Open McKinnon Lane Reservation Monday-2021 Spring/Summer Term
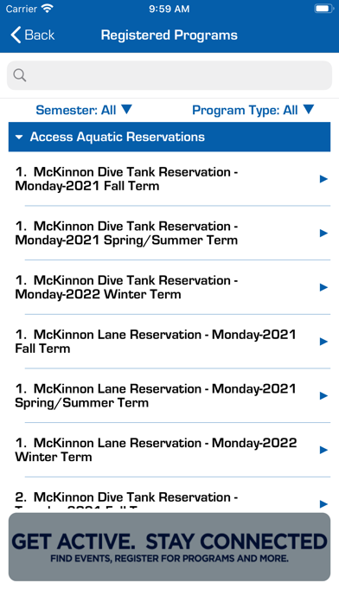 [169, 395]
